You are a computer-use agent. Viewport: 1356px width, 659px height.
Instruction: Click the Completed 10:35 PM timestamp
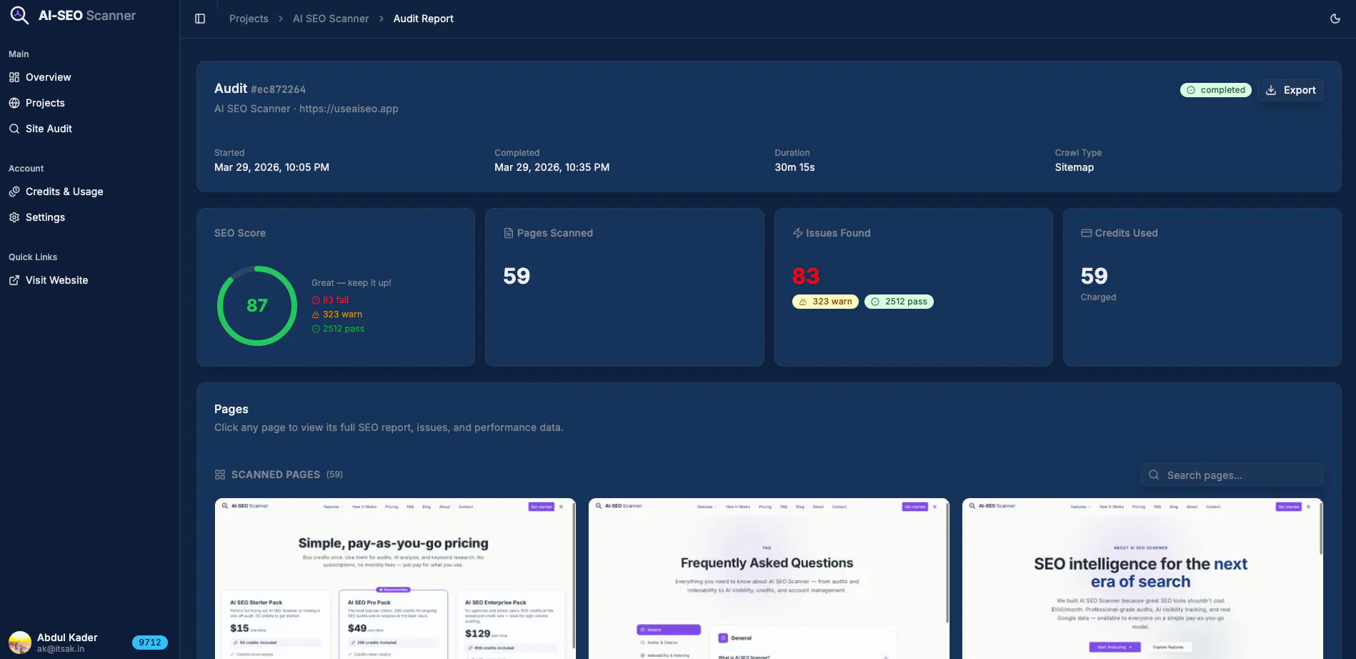point(552,167)
